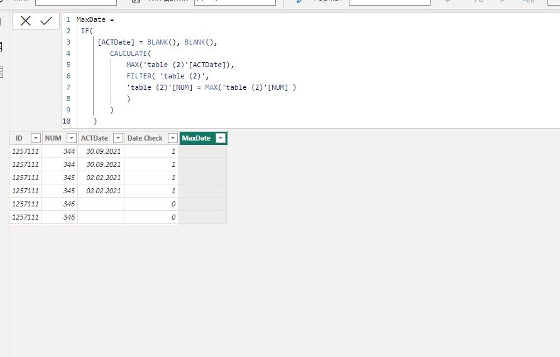Select the ID column header
The width and height of the screenshot is (560, 357).
tap(19, 138)
